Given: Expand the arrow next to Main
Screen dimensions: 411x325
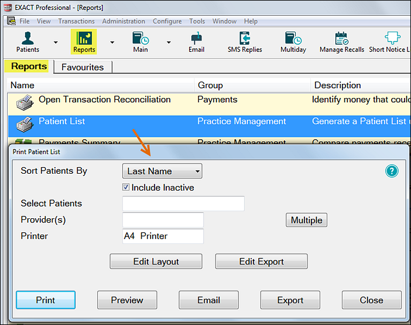Looking at the screenshot, I should [x=169, y=42].
